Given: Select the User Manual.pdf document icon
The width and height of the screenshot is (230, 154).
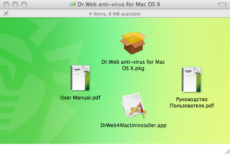Looking at the screenshot, I should 80,78.
